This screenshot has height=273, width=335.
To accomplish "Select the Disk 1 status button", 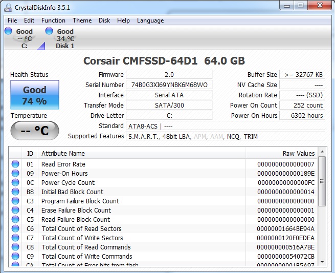I will click(65, 38).
